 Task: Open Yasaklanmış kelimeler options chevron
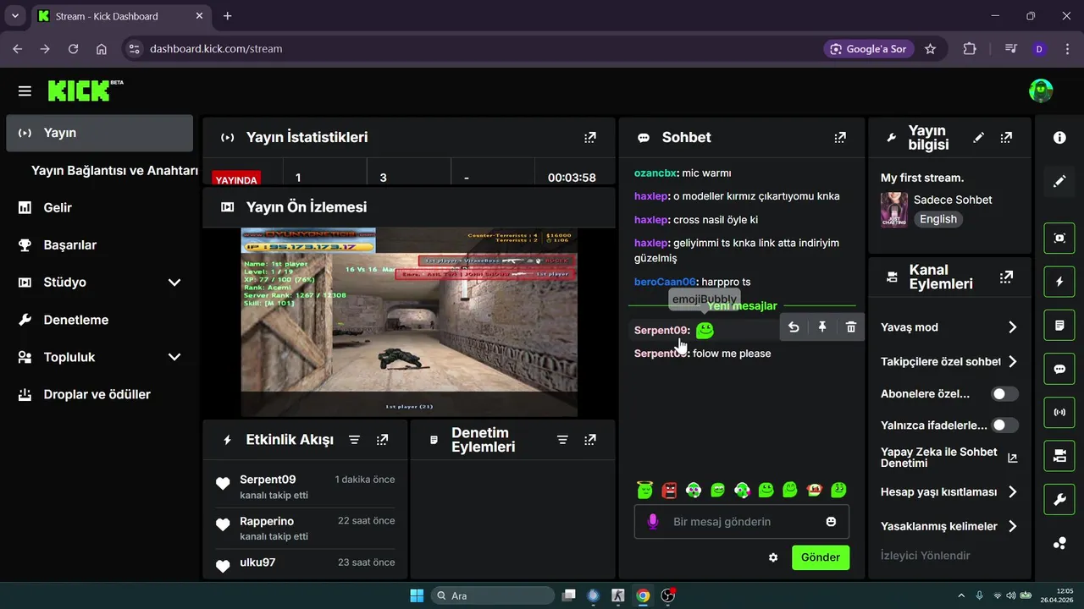(1012, 526)
